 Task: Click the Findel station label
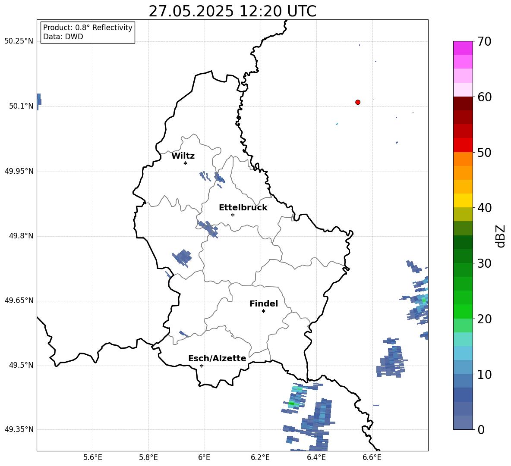pyautogui.click(x=264, y=303)
